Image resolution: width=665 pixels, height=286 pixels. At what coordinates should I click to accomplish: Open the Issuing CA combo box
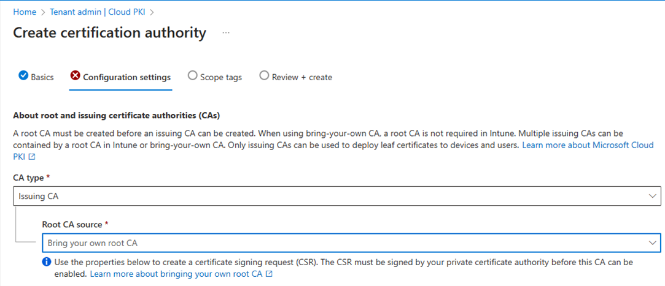(337, 197)
